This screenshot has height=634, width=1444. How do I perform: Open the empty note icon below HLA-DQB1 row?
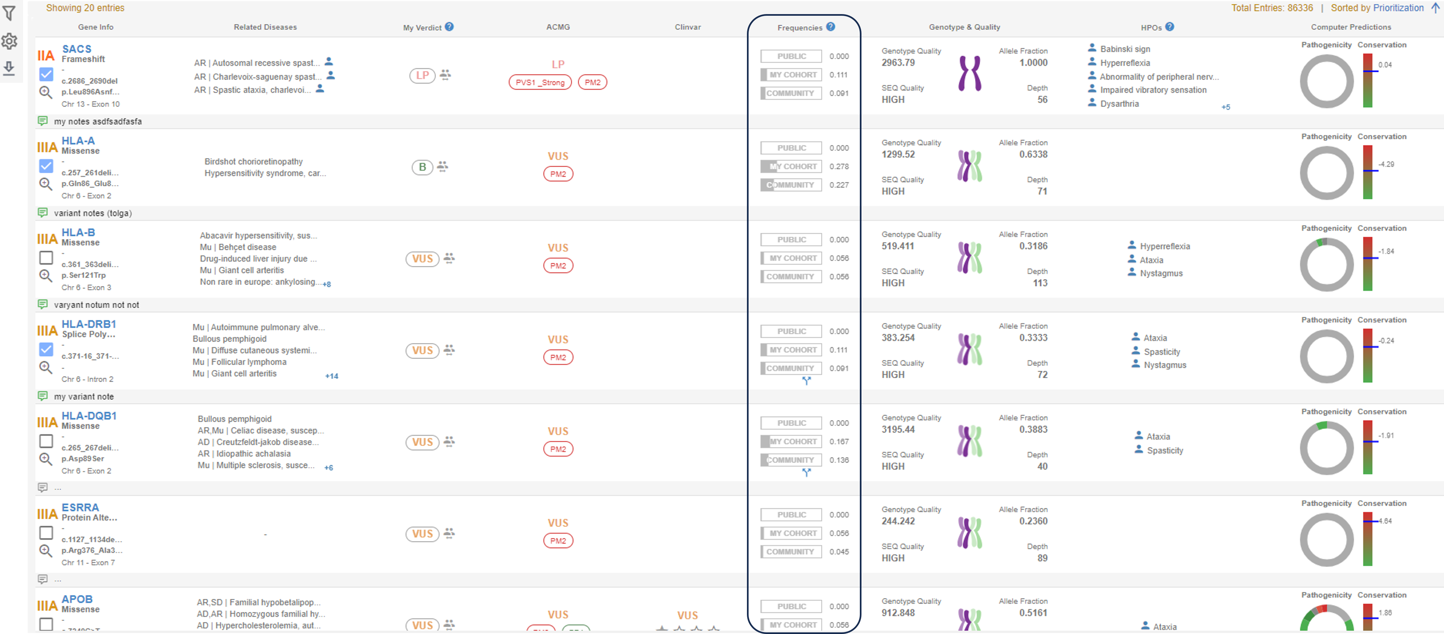(x=43, y=487)
